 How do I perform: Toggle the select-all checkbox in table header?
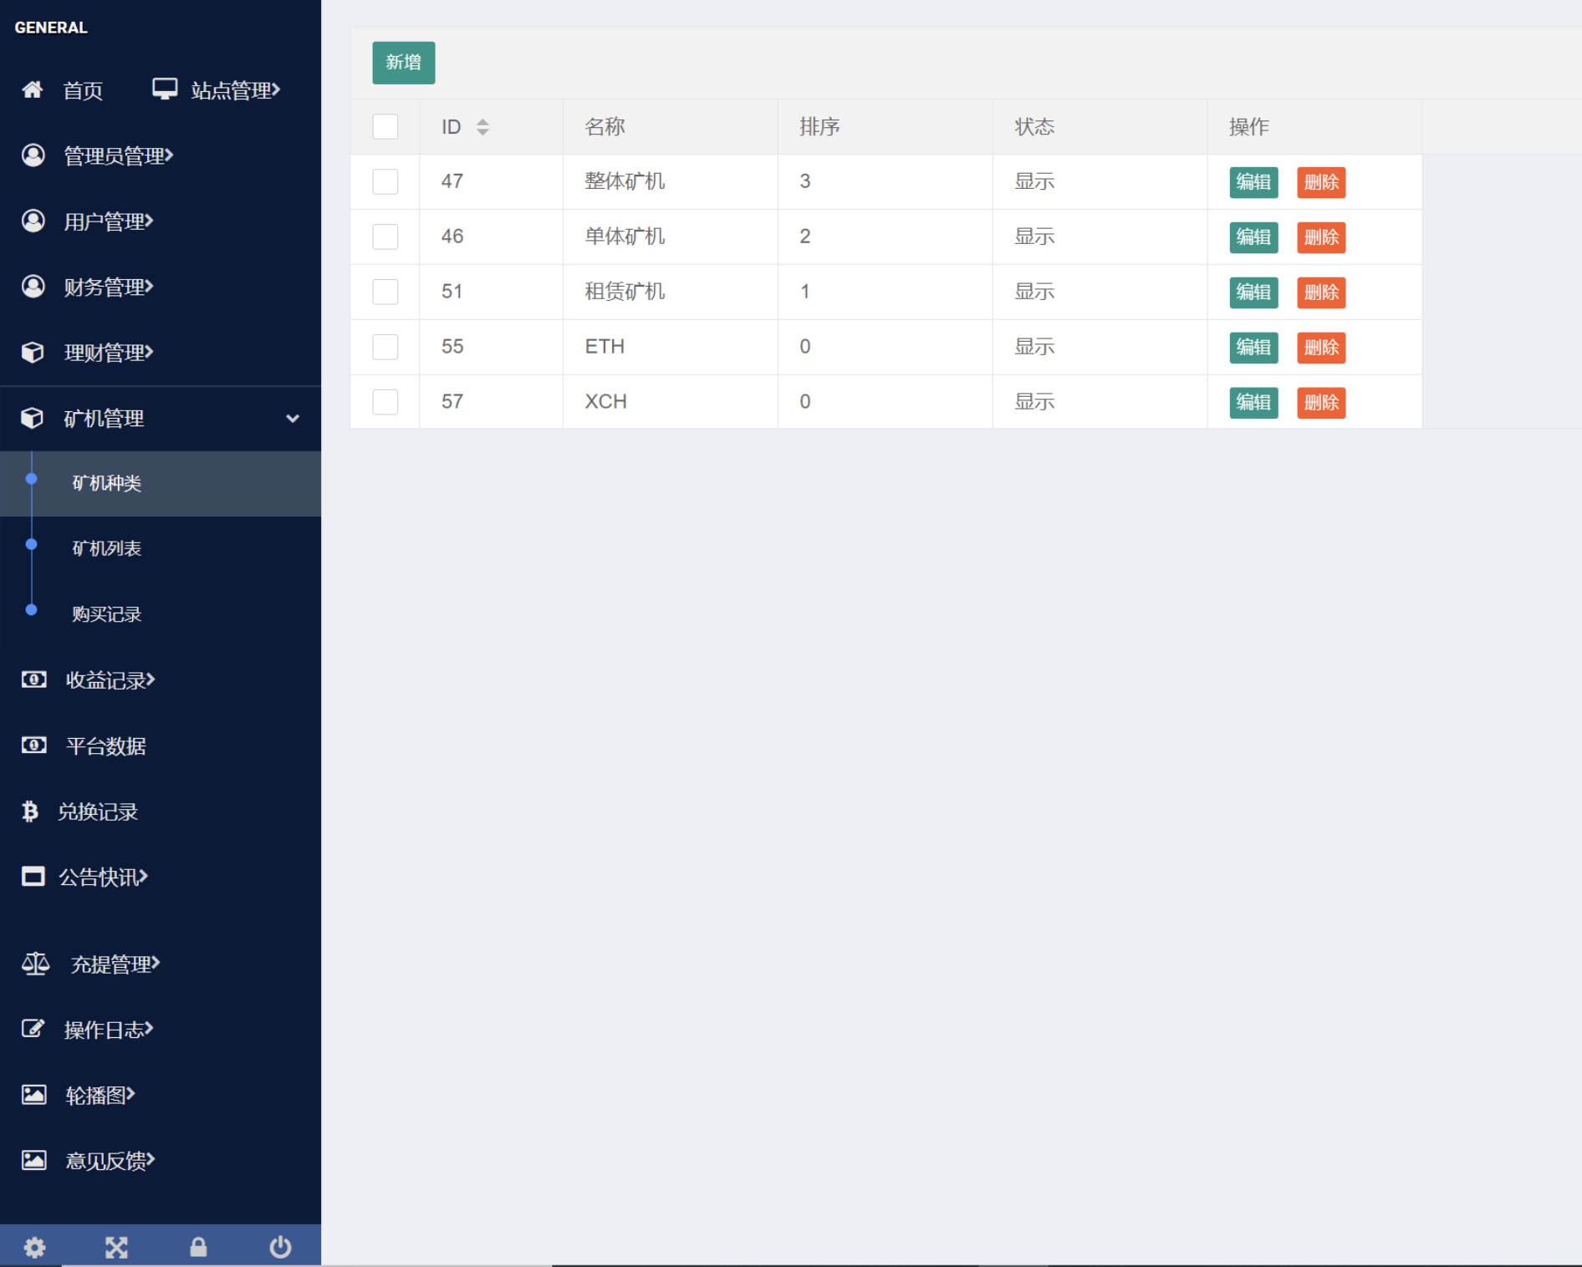point(385,127)
